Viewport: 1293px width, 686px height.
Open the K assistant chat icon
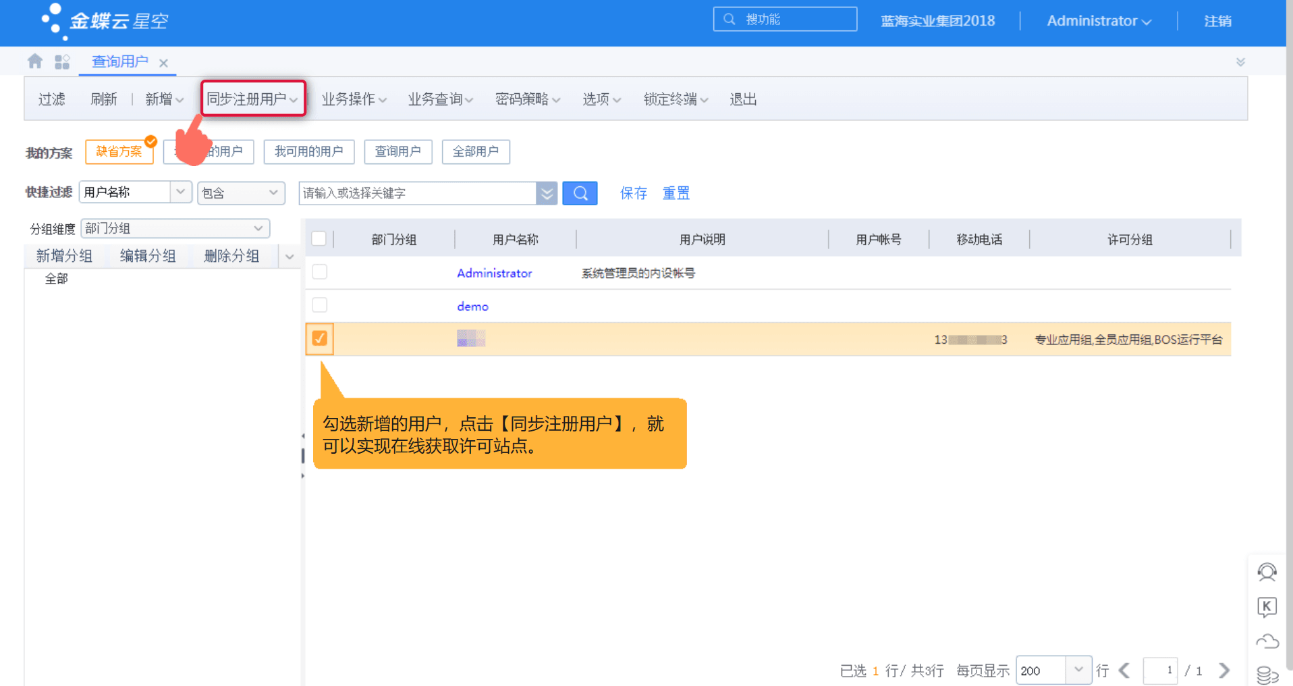coord(1267,607)
